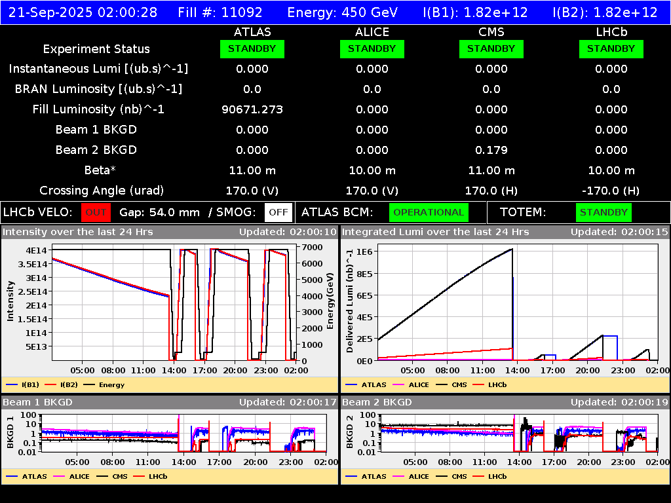This screenshot has height=503, width=671.
Task: Expand the Beam 1 BKGD panel header
Action: click(38, 403)
